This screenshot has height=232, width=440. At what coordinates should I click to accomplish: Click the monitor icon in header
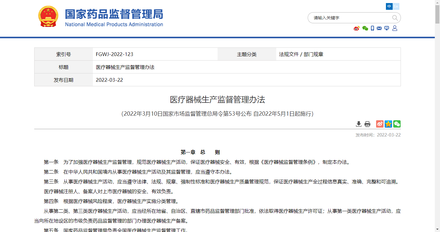pyautogui.click(x=387, y=28)
